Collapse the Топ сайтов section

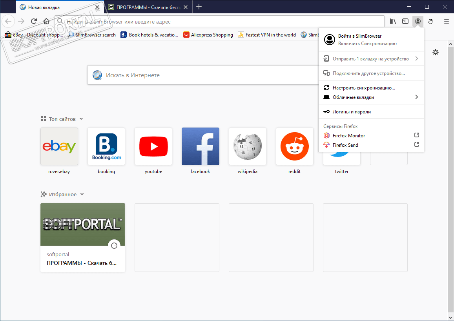pos(81,119)
